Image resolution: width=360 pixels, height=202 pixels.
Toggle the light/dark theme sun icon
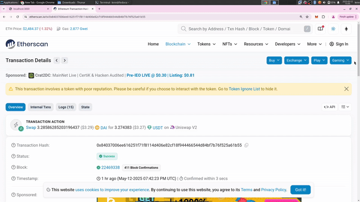[x=333, y=29]
